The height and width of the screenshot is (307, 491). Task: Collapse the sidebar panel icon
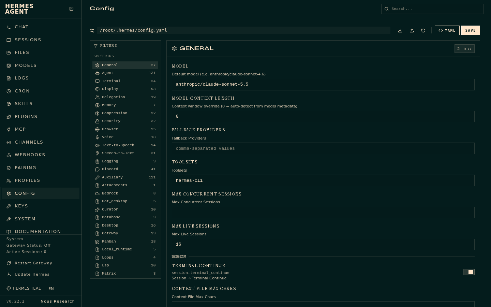[x=72, y=9]
